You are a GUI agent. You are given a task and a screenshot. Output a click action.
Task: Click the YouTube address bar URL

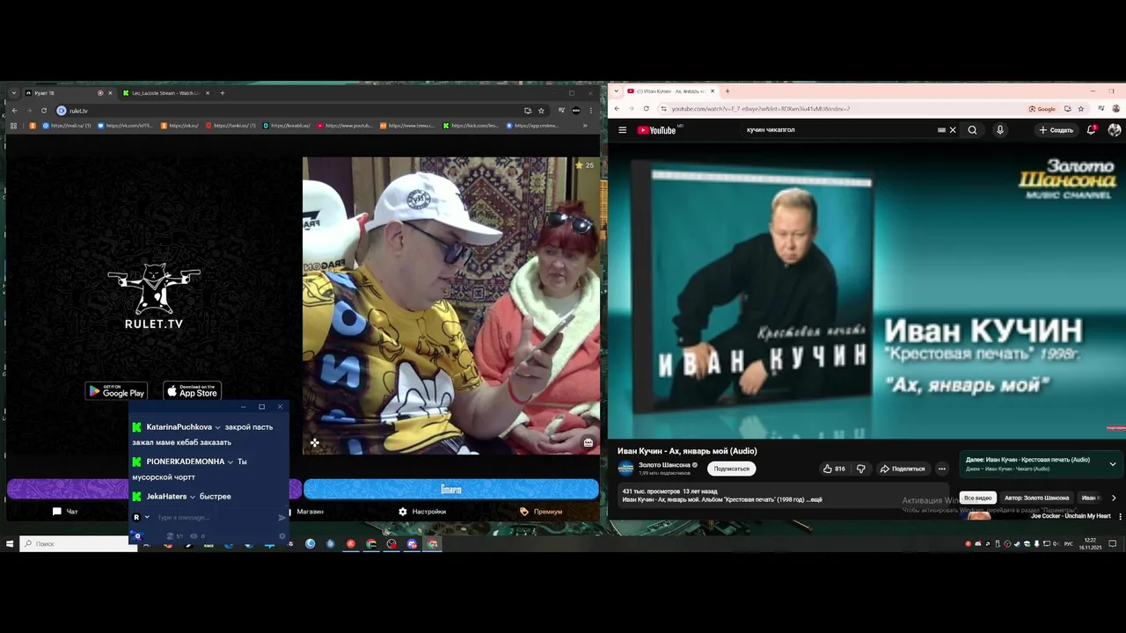[x=761, y=109]
